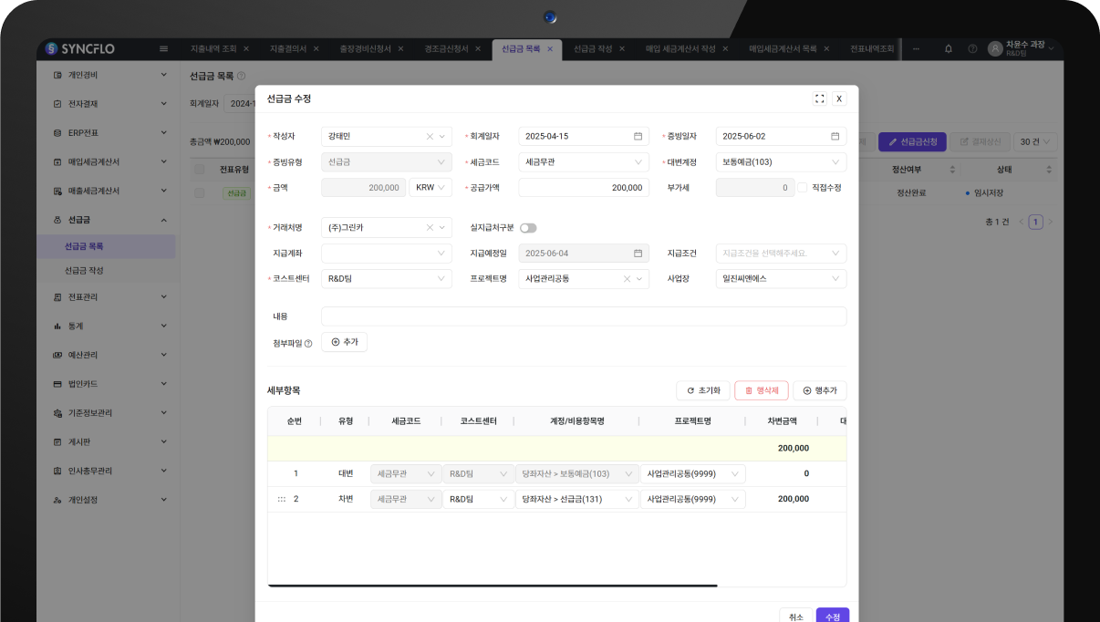
Task: Open calendar icon for 증빙일자 field
Action: click(835, 137)
